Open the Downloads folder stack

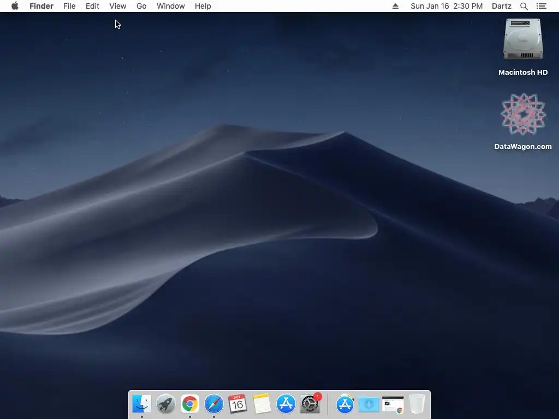pos(369,404)
